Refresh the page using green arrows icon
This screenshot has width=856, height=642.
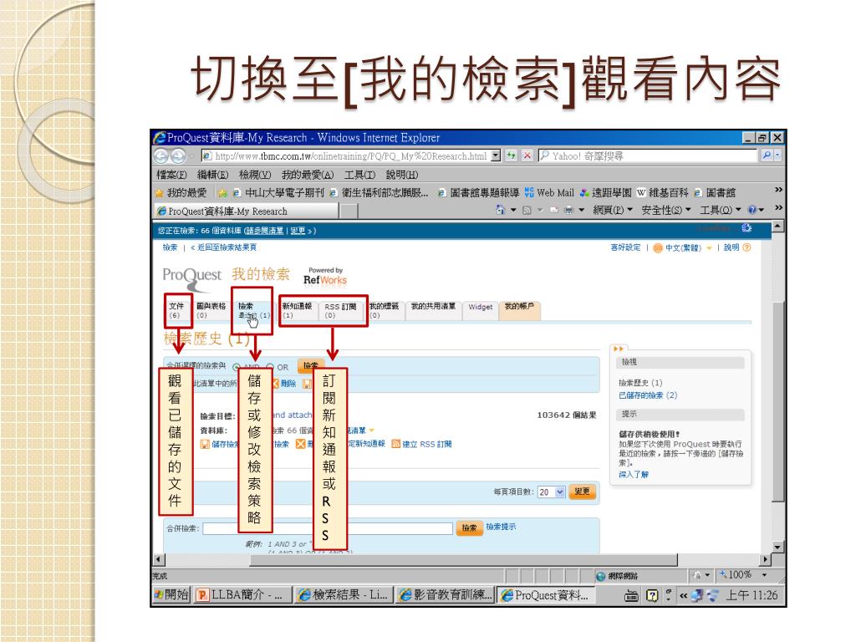click(511, 155)
